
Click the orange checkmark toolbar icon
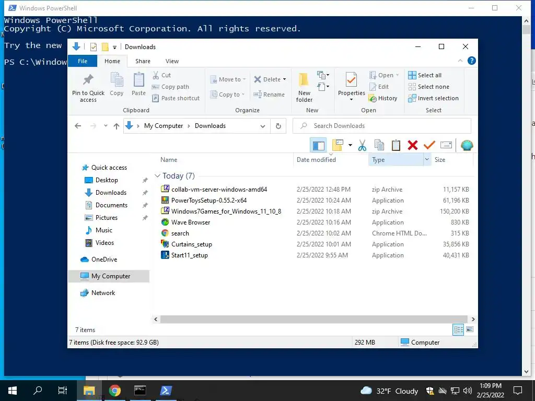pyautogui.click(x=429, y=146)
